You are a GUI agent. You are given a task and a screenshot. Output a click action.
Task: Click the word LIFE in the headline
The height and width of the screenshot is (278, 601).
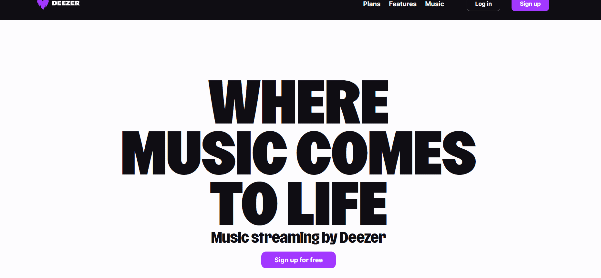point(337,203)
